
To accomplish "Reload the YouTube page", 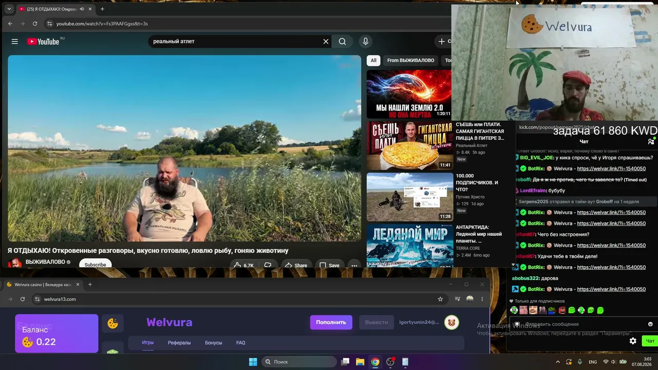I will 35,24.
